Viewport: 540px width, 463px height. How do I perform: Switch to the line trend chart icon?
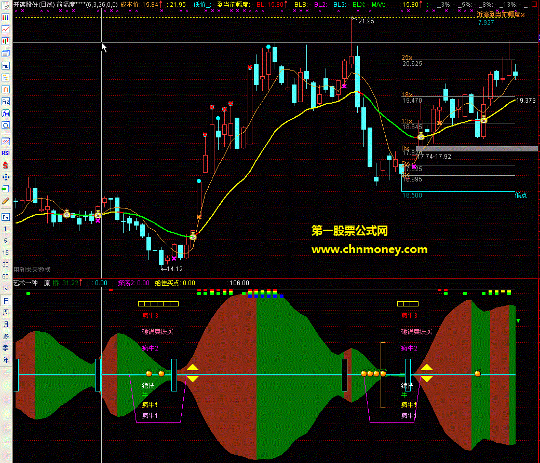[x=6, y=30]
